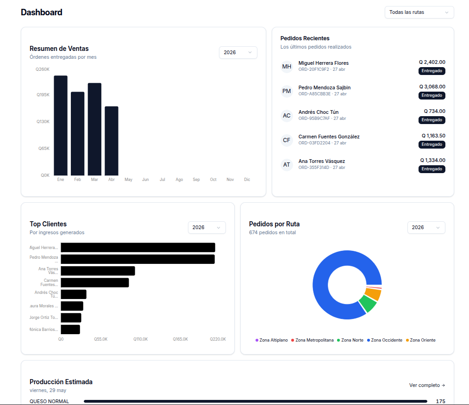
Task: Click the AT avatar for Ana Torres
Action: (x=287, y=164)
